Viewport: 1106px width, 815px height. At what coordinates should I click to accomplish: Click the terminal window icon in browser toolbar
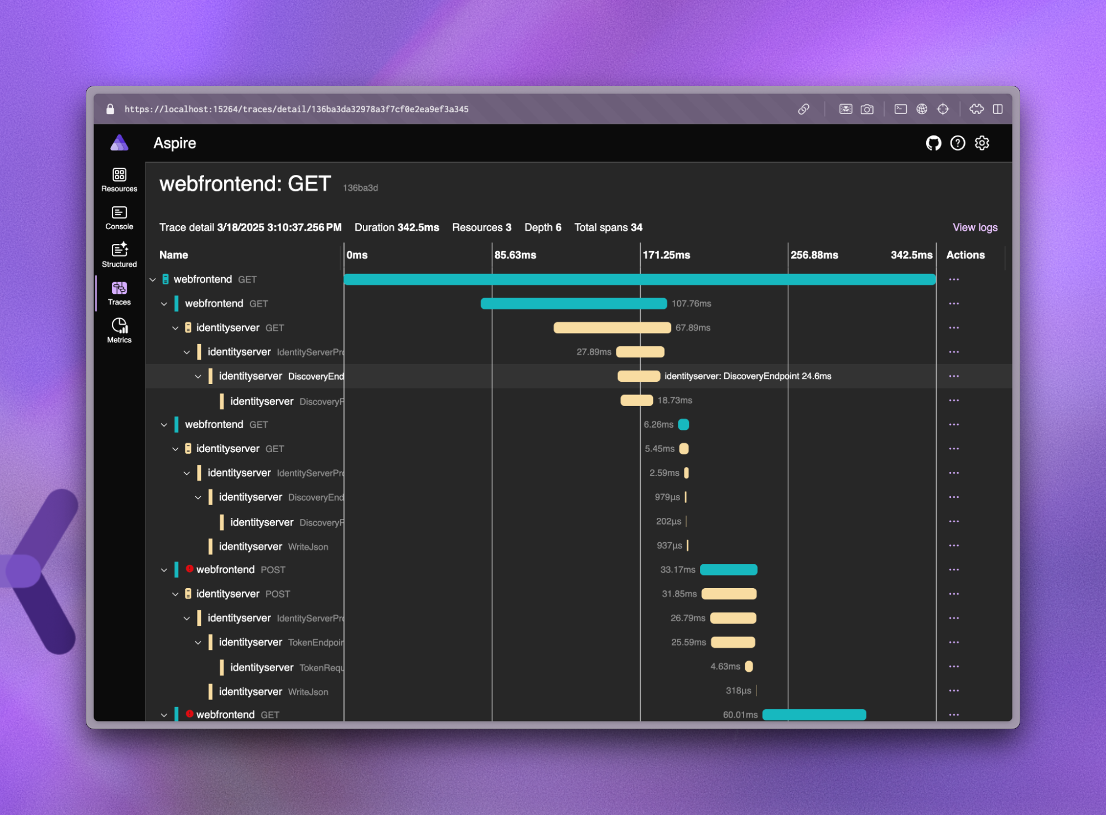click(901, 109)
